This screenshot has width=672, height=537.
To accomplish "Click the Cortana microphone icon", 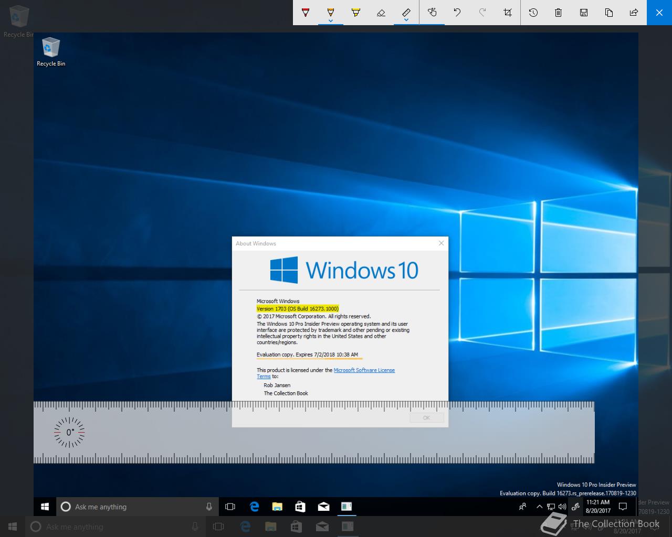I will tap(209, 507).
